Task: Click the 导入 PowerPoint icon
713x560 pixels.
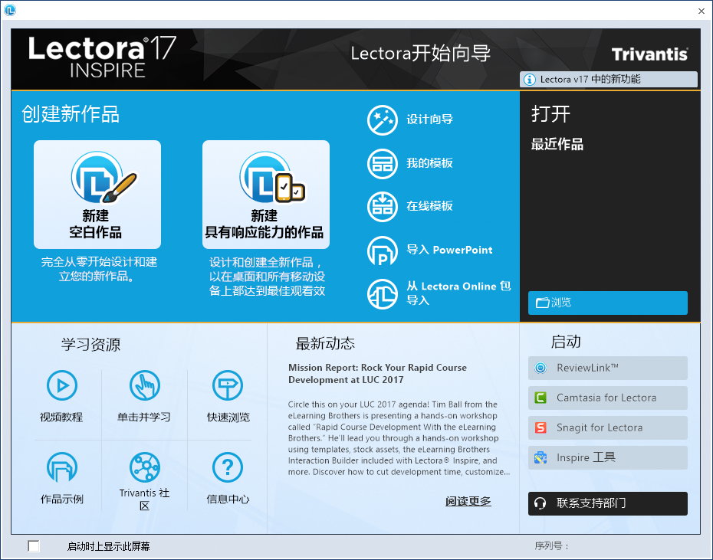Action: click(x=383, y=251)
